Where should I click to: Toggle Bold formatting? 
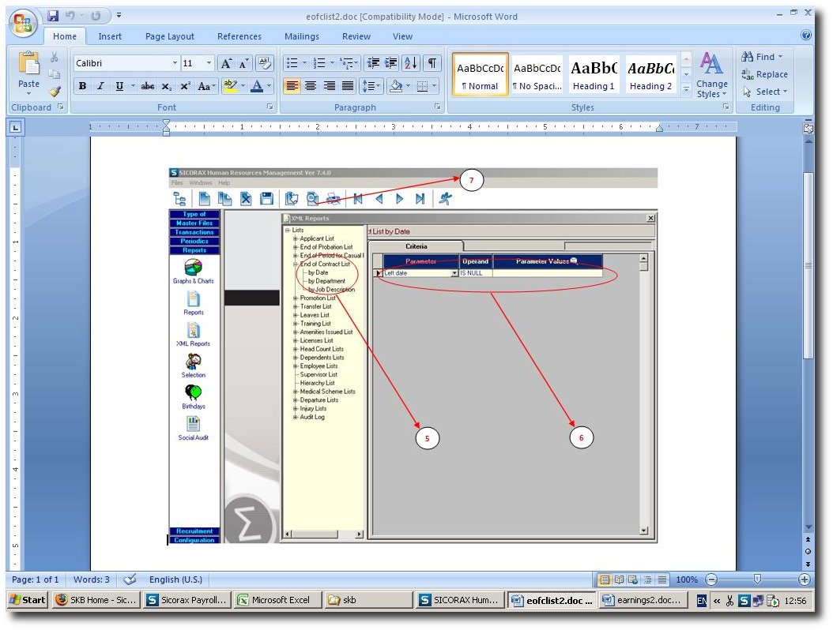coord(82,86)
